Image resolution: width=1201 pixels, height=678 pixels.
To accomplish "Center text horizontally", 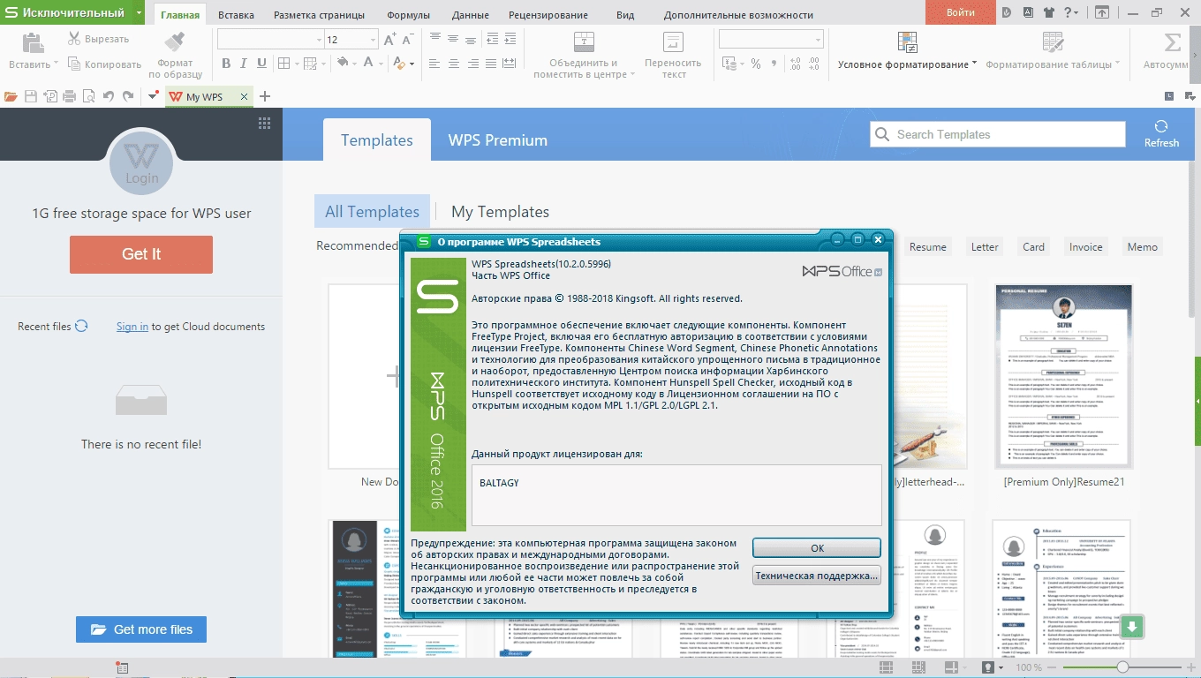I will pos(453,64).
